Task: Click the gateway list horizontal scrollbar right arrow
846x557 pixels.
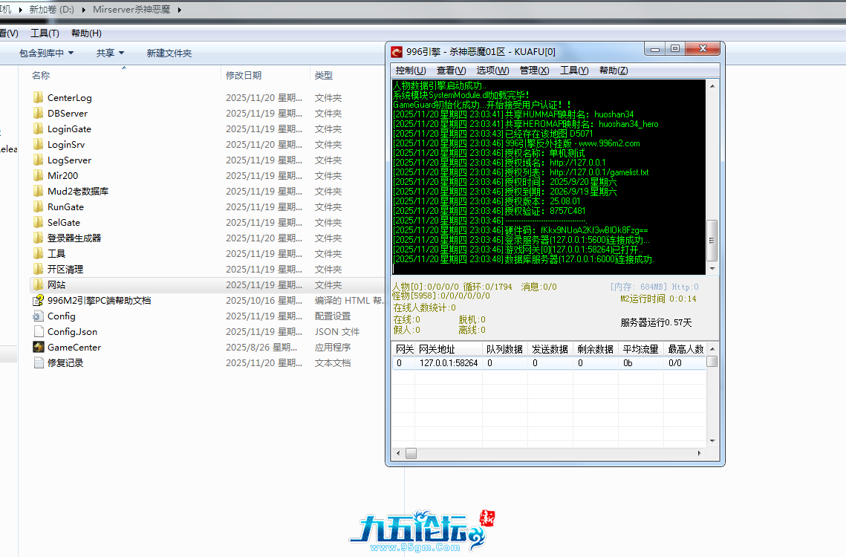Action: pos(699,453)
